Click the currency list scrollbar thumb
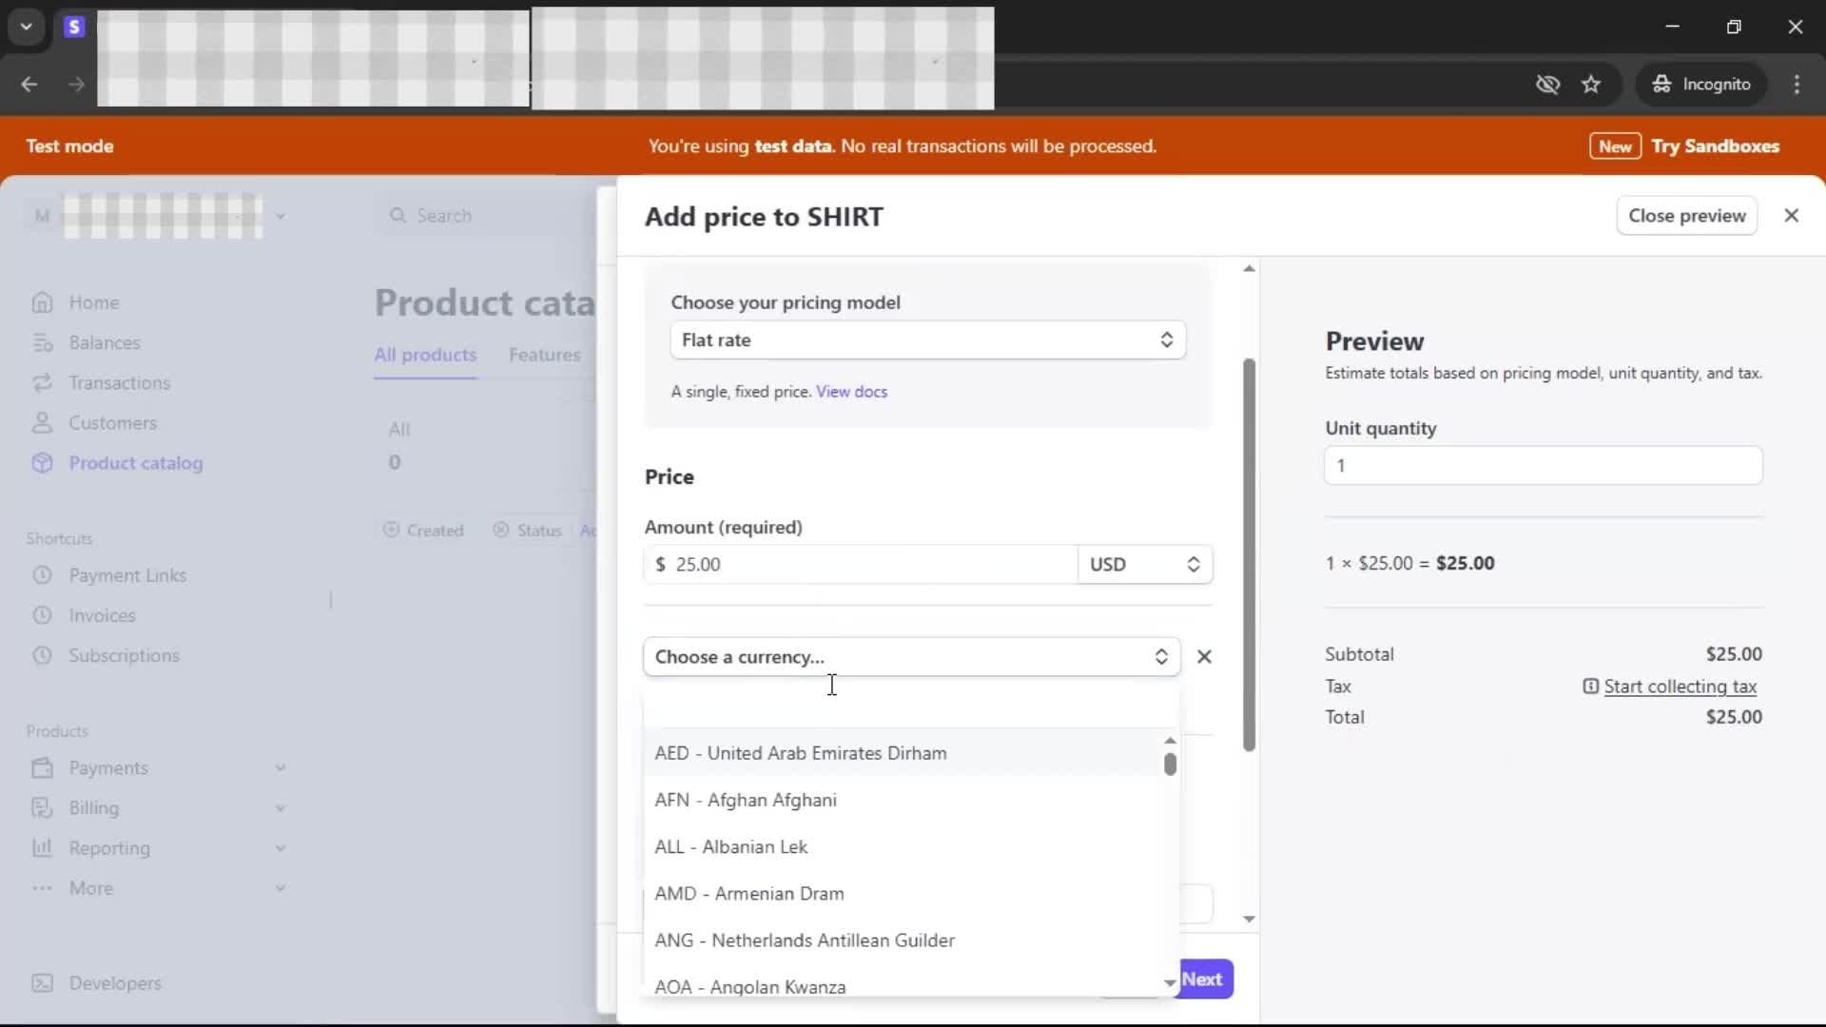 (x=1170, y=765)
